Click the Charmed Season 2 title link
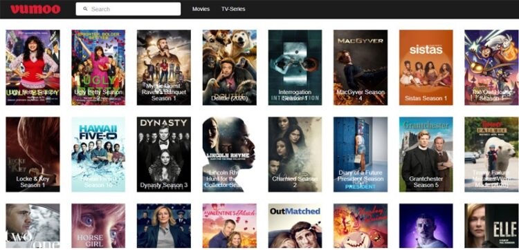This screenshot has width=519, height=250. (295, 182)
